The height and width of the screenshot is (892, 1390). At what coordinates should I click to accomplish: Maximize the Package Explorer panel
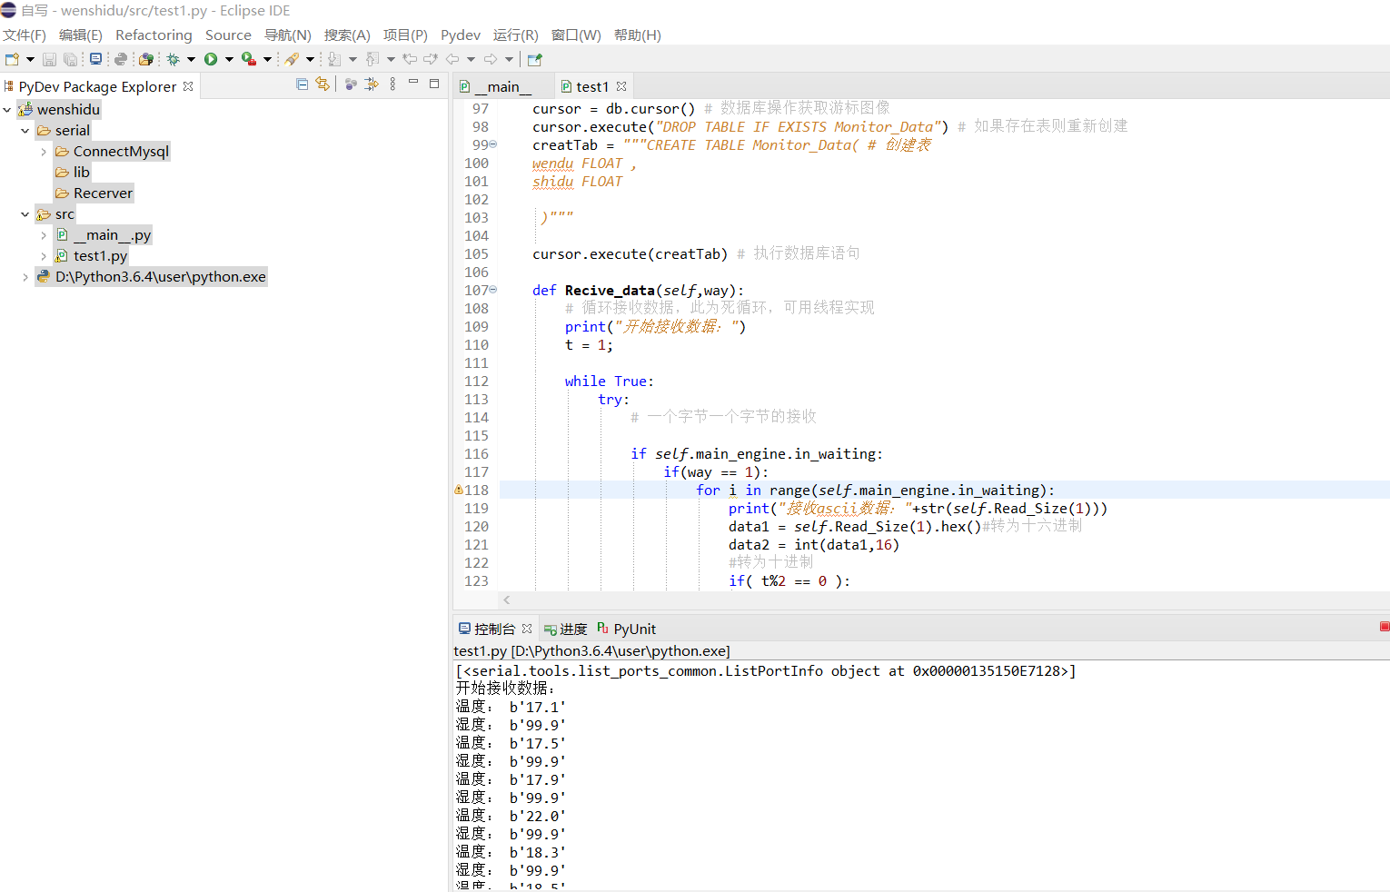(434, 83)
